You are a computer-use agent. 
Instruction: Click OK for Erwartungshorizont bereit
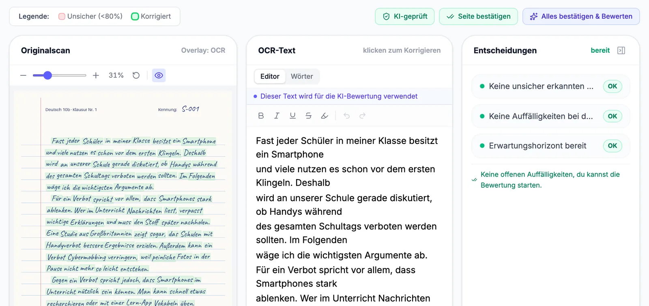[612, 146]
